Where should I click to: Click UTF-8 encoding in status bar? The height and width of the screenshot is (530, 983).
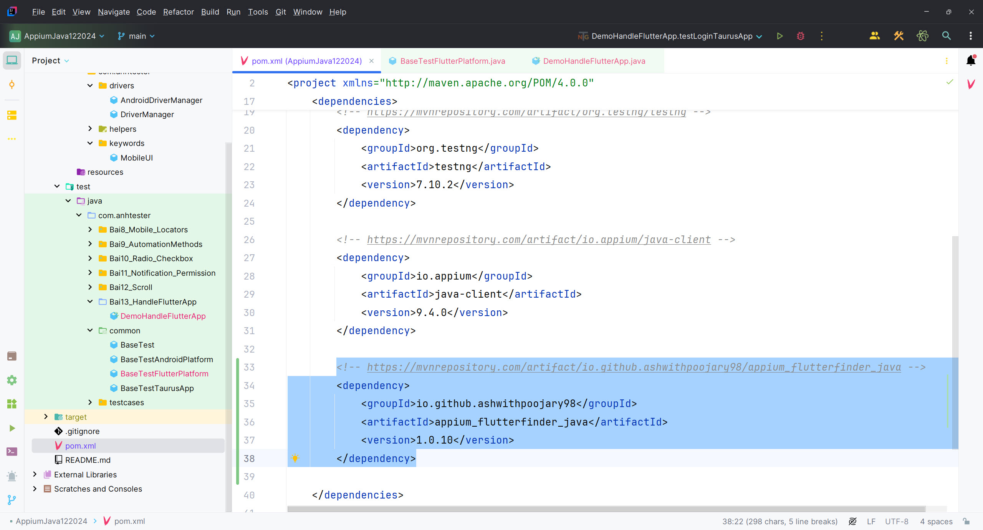(897, 521)
